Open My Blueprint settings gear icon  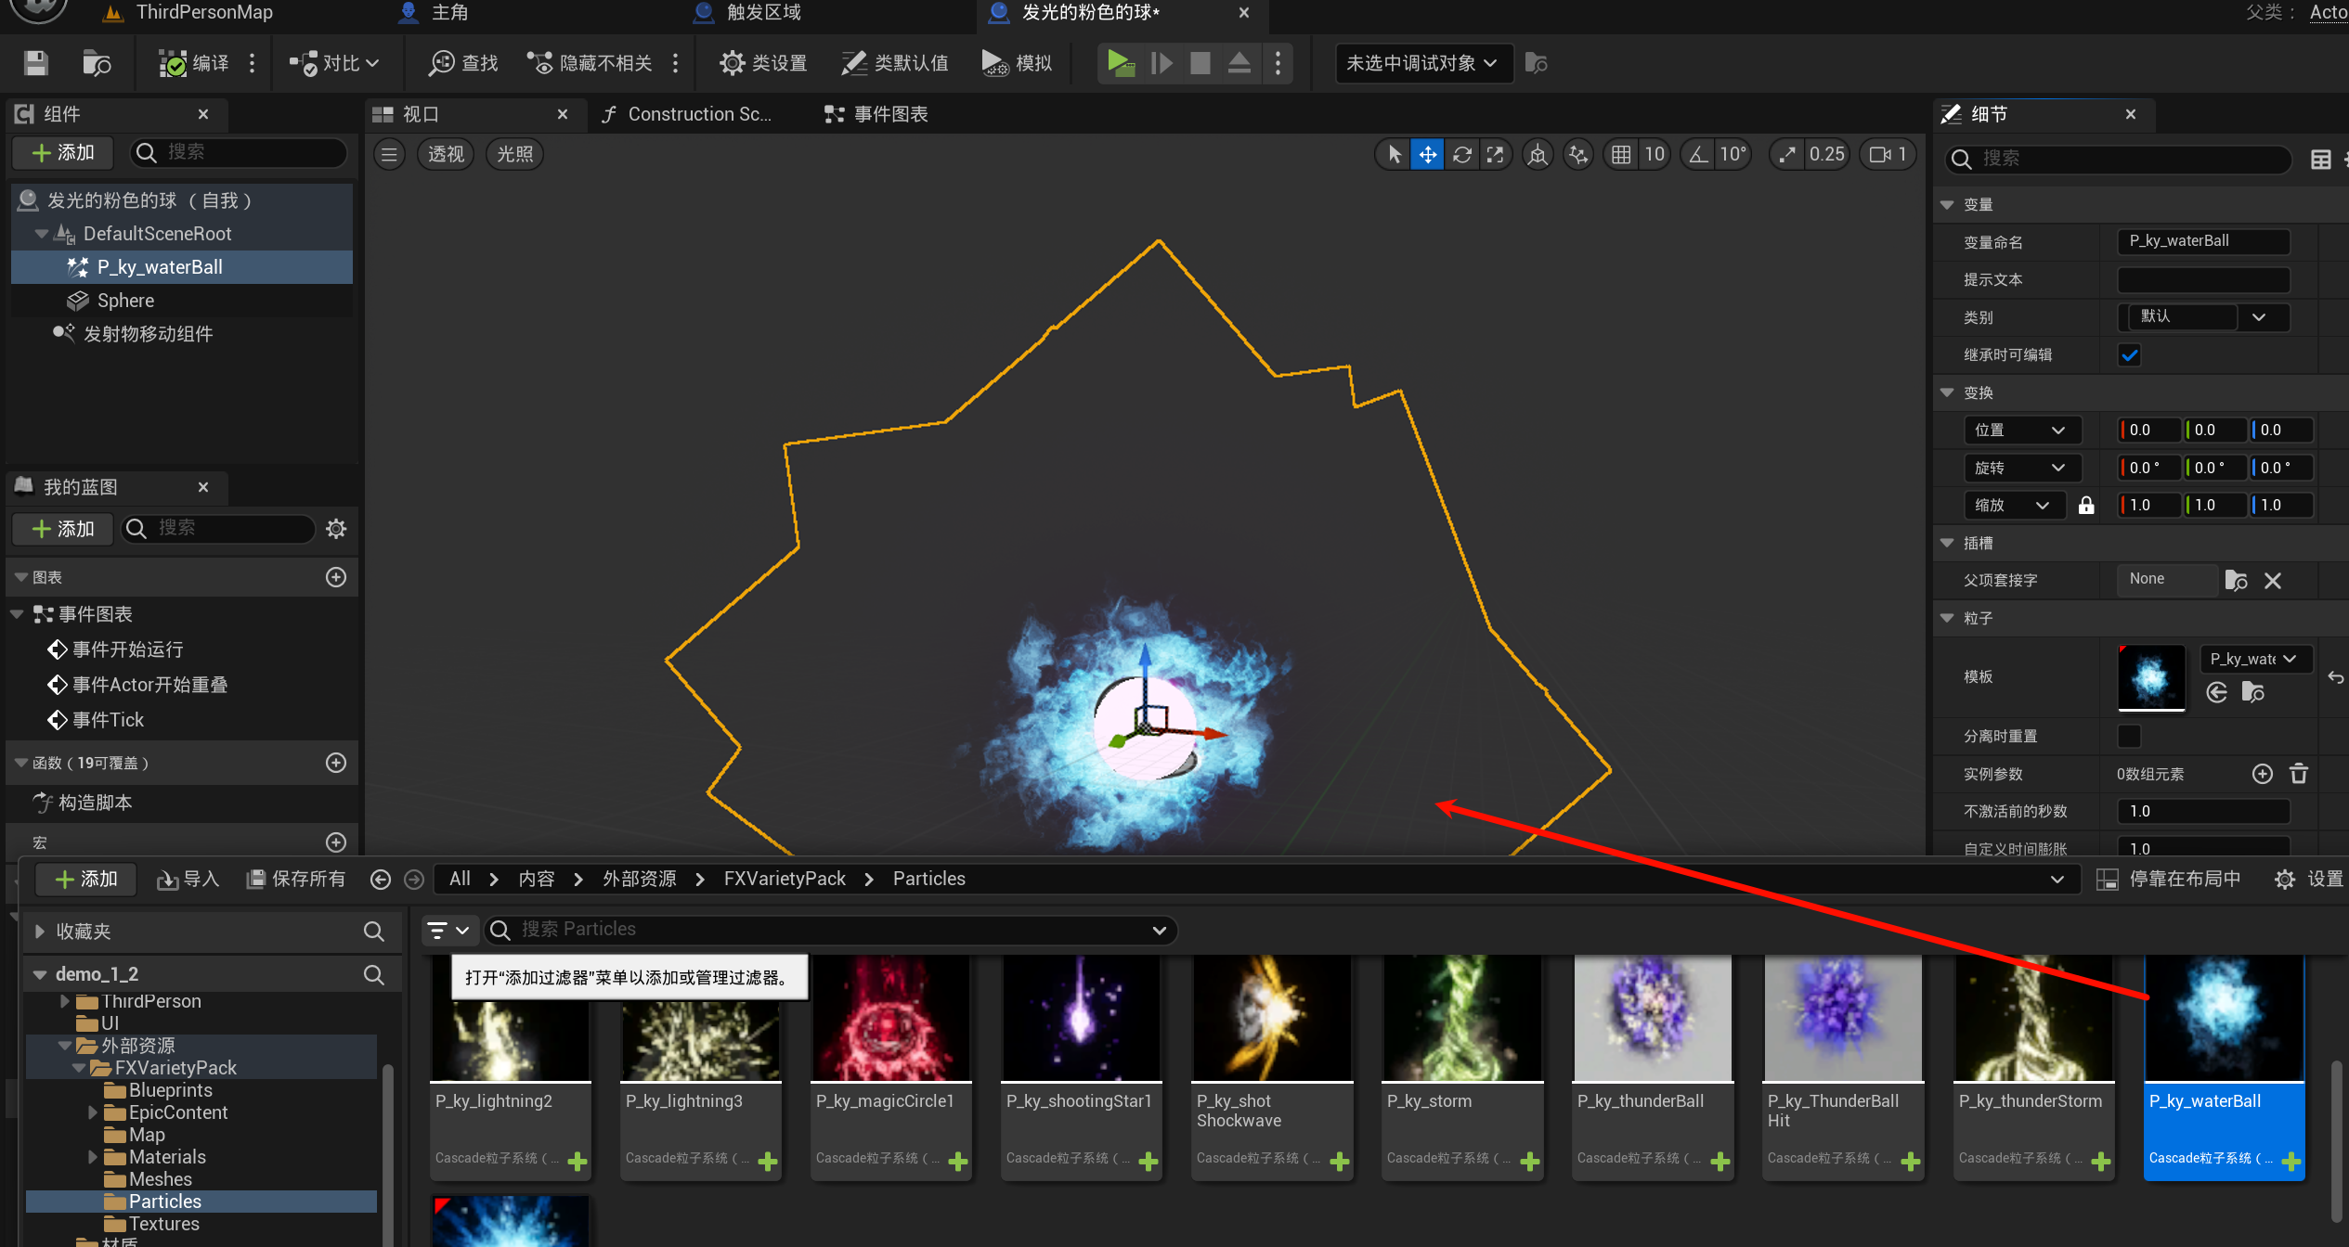tap(336, 529)
